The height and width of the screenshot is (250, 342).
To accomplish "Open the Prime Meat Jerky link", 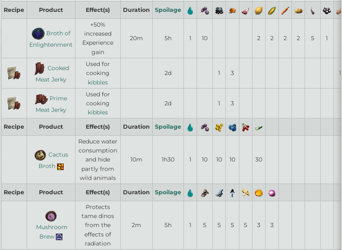I will (51, 104).
